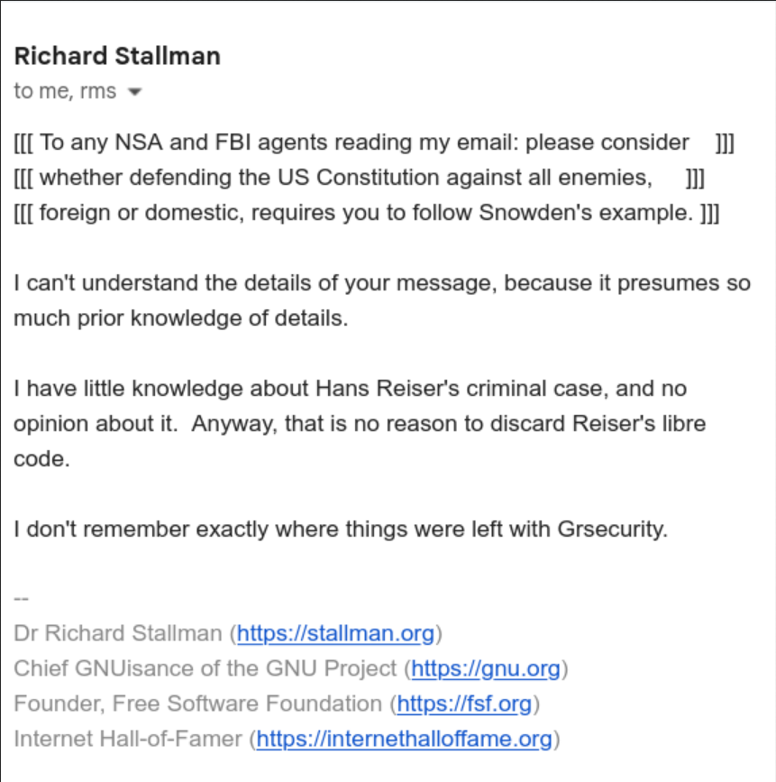Click the "Dr Richard Stallman" signature text
This screenshot has width=776, height=782.
coord(118,633)
